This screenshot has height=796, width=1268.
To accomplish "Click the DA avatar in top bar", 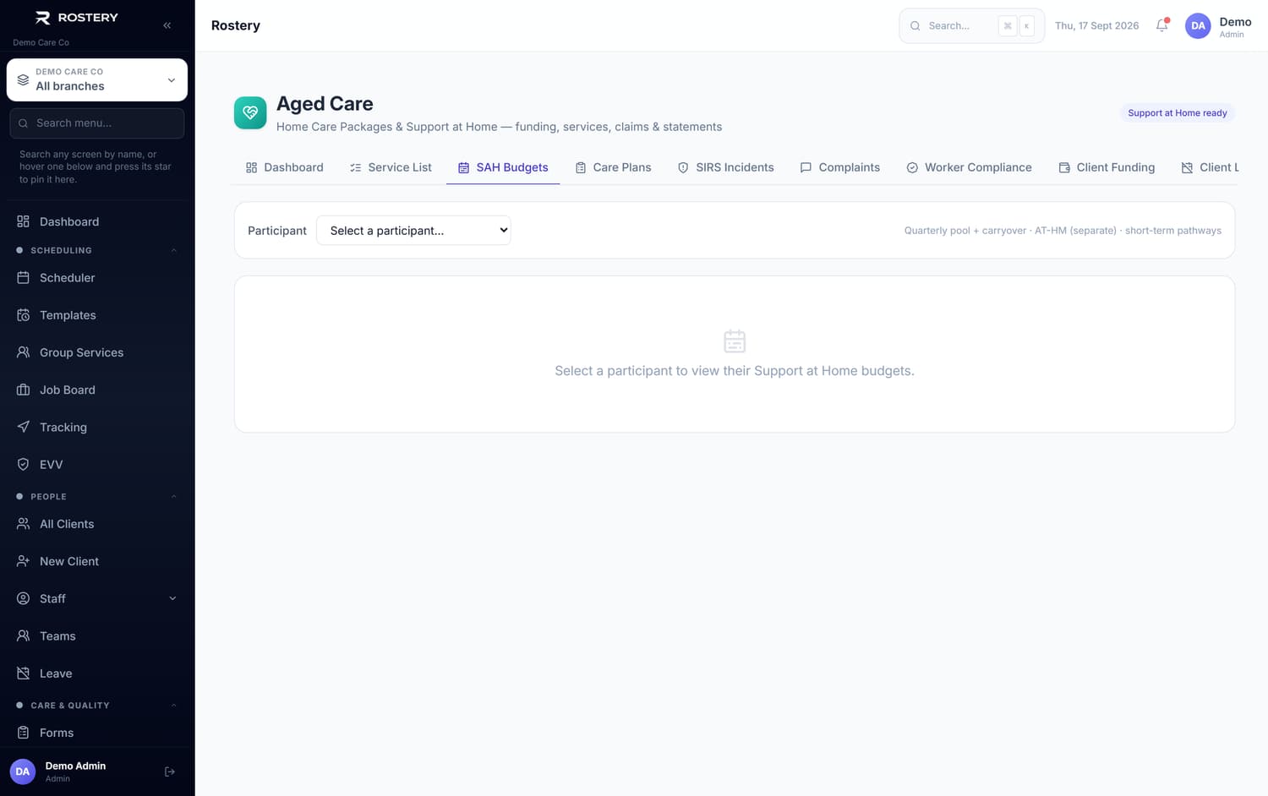I will (1198, 26).
